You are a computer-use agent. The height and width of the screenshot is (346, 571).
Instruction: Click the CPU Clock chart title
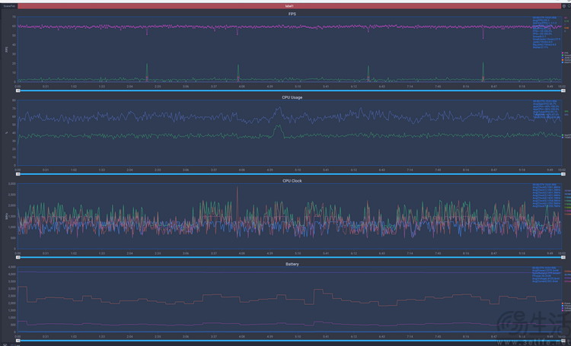tap(292, 181)
